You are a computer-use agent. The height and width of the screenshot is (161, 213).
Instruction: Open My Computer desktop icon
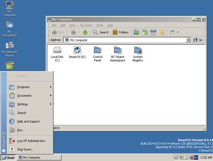click(9, 9)
